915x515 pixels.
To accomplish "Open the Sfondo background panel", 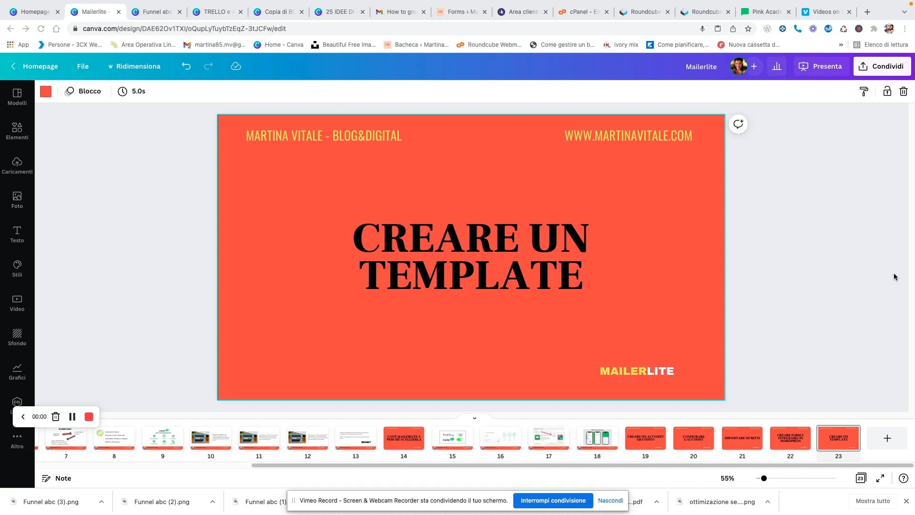I will 17,337.
